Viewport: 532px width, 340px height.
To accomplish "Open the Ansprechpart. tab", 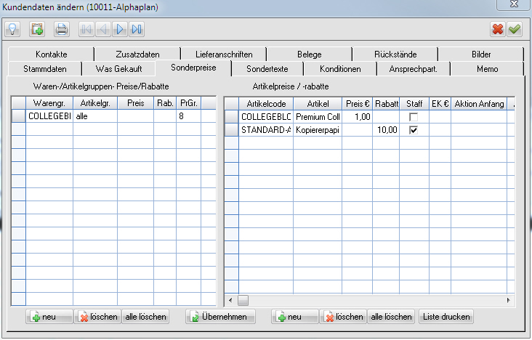I will click(414, 69).
